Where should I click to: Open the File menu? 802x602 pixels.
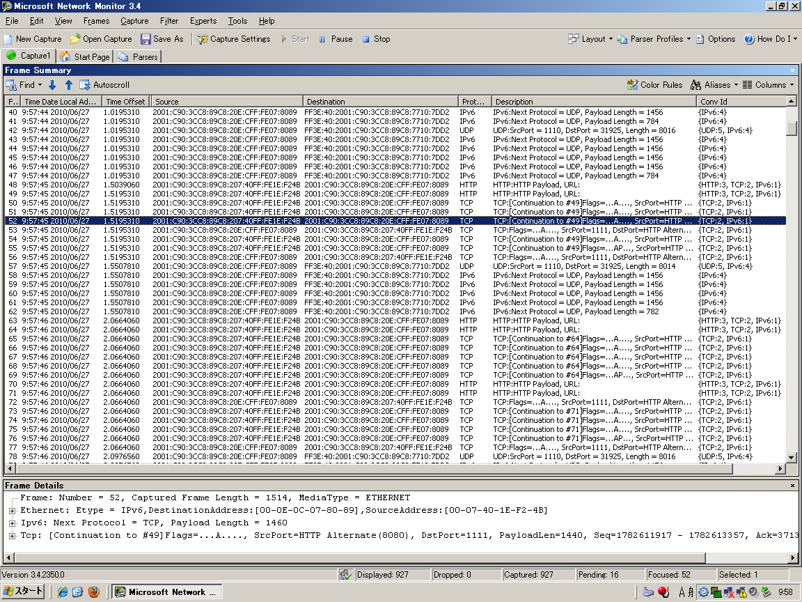pos(12,21)
